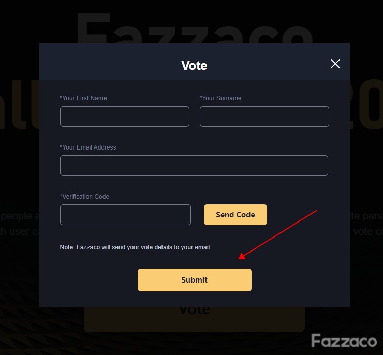Click the *Your Email Address label

point(88,147)
